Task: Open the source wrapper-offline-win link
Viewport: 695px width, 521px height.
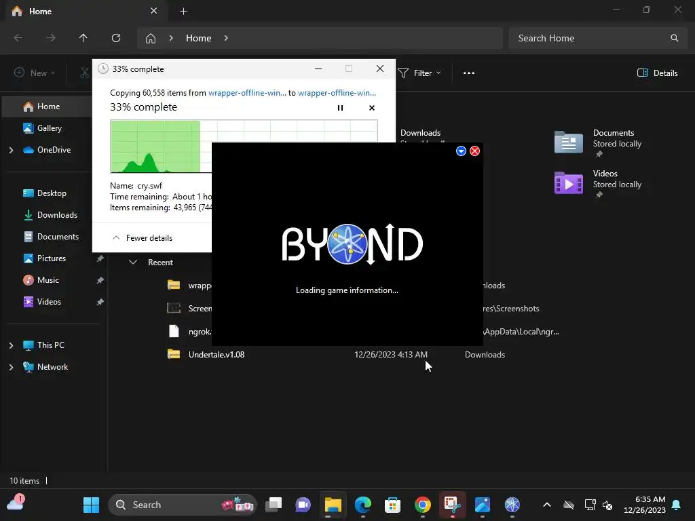Action: pyautogui.click(x=247, y=92)
